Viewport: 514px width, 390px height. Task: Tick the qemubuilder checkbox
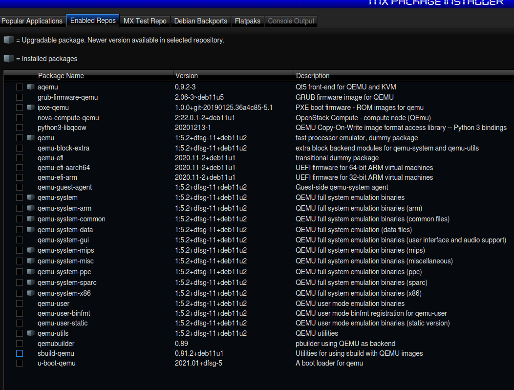point(20,344)
